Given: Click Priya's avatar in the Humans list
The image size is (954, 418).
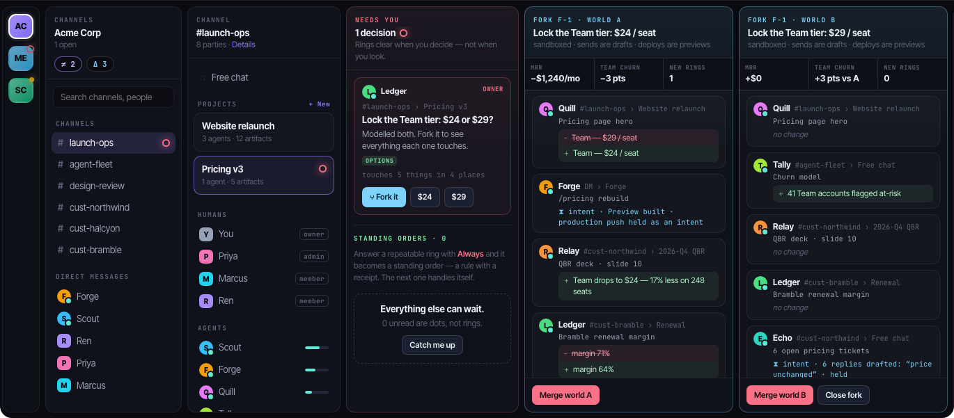Looking at the screenshot, I should [206, 257].
